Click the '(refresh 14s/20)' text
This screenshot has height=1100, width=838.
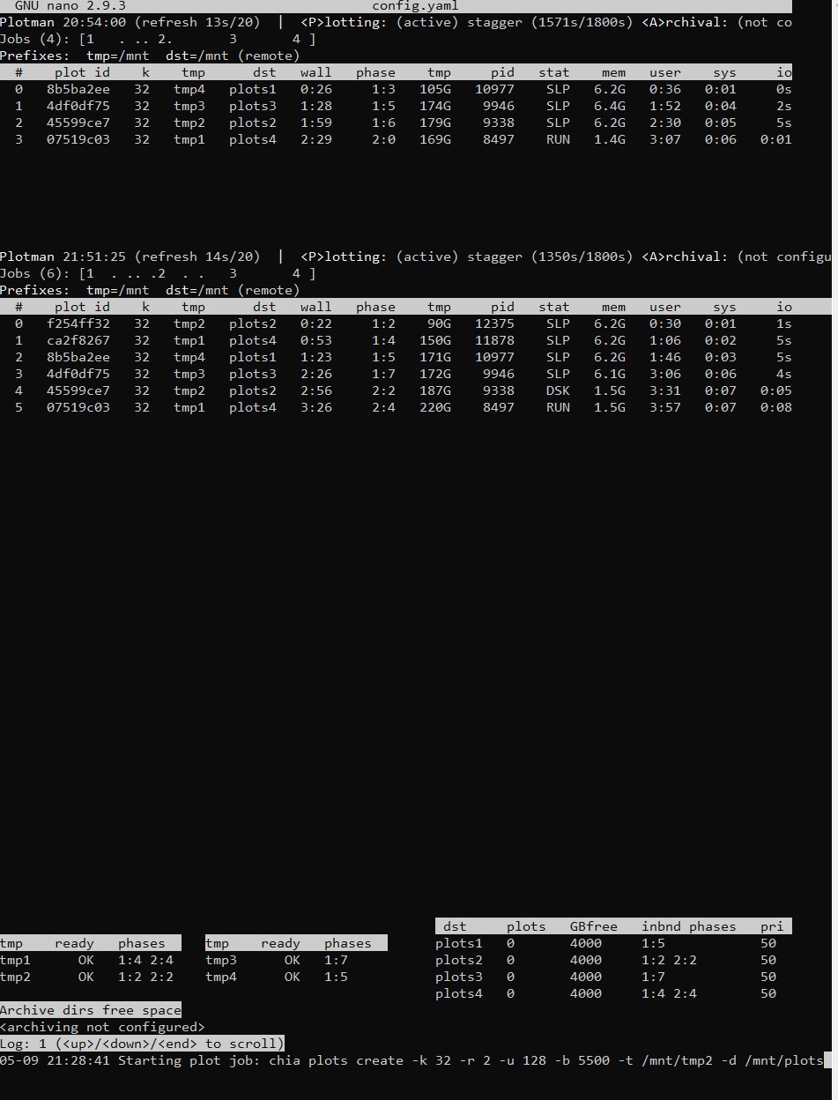(197, 256)
